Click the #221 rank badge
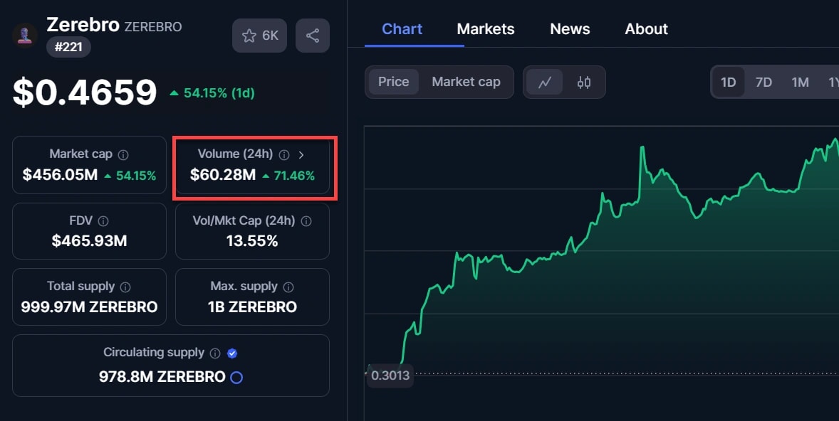 (68, 47)
